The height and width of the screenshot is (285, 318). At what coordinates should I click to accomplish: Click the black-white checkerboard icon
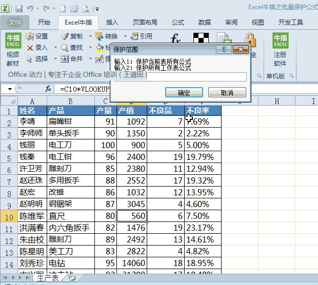pyautogui.click(x=201, y=38)
